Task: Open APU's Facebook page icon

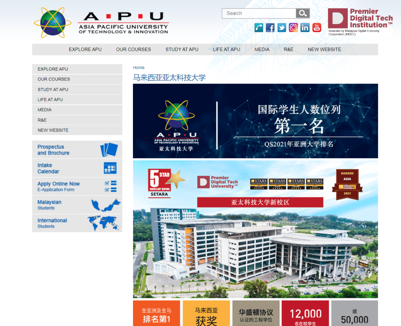Action: tap(270, 27)
